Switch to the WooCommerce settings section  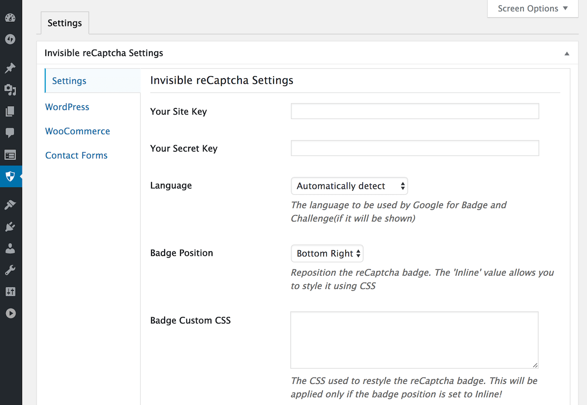pos(77,131)
